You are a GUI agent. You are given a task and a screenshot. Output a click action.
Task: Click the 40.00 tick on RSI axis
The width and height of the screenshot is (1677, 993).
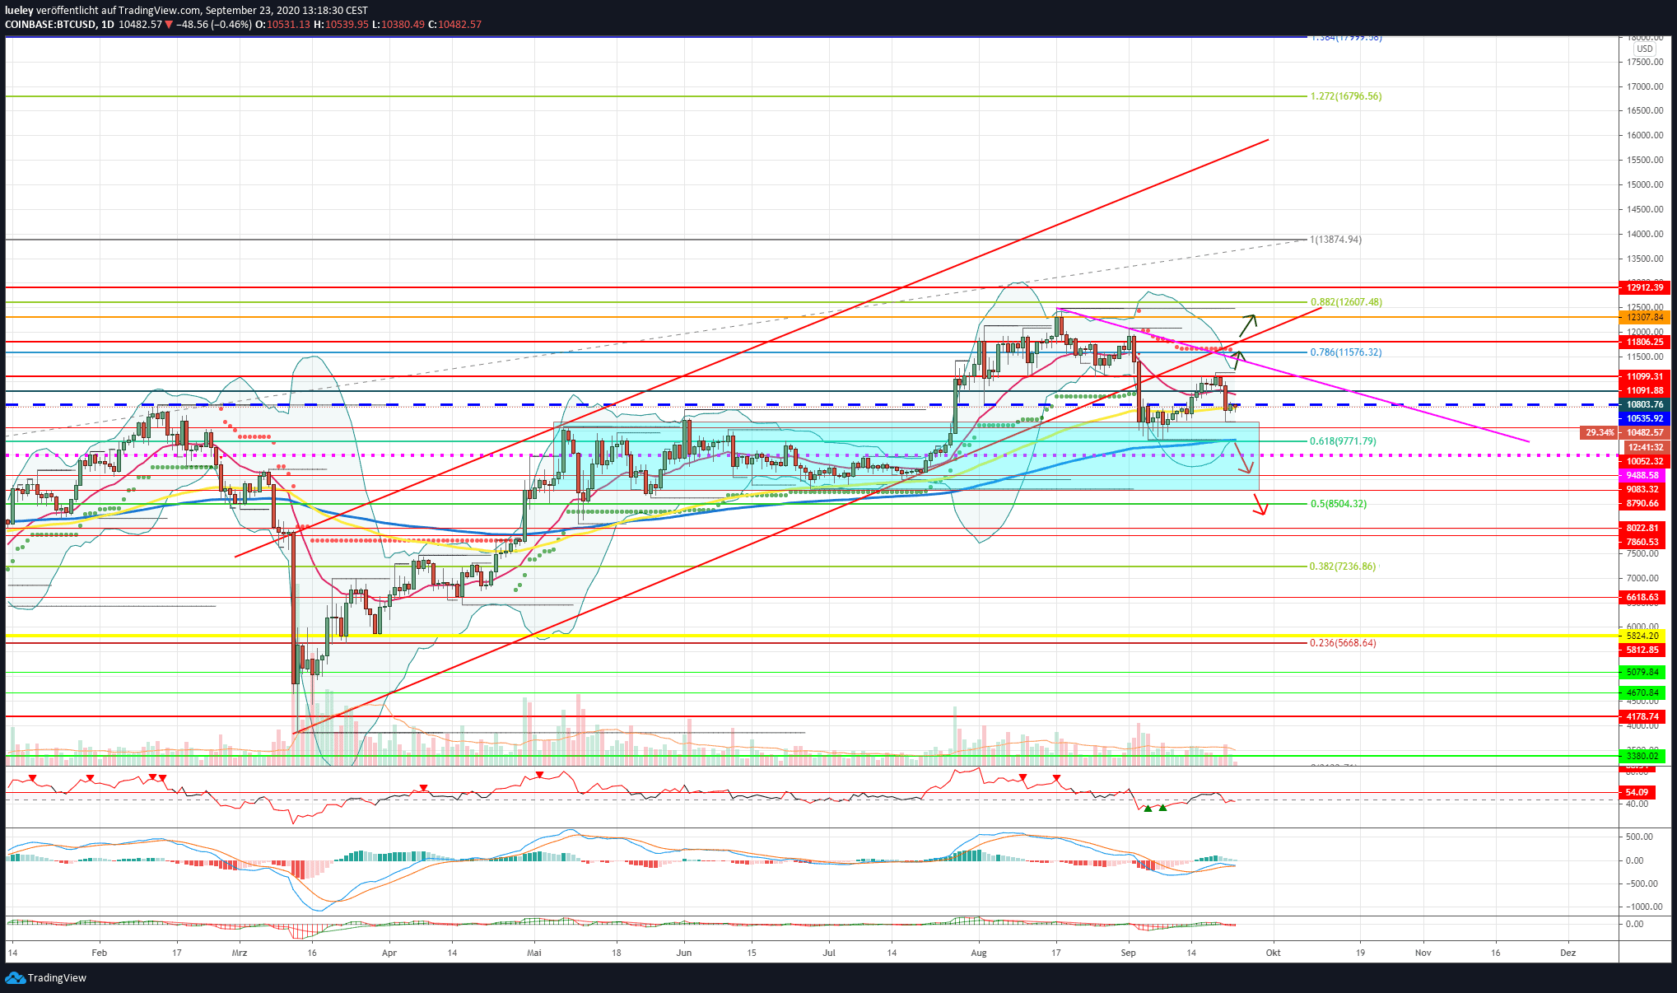pyautogui.click(x=1637, y=804)
